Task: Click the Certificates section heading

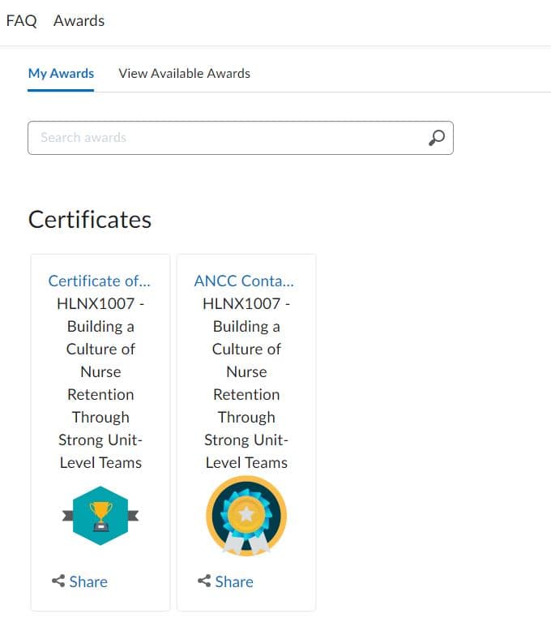Action: 90,219
